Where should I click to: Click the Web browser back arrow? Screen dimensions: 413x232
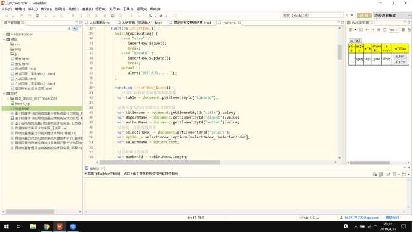pos(367,30)
